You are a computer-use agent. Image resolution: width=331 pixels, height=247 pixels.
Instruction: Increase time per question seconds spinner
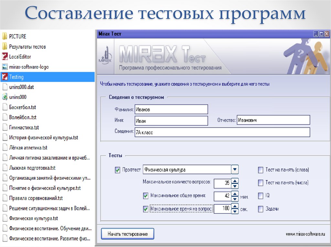(x=235, y=206)
